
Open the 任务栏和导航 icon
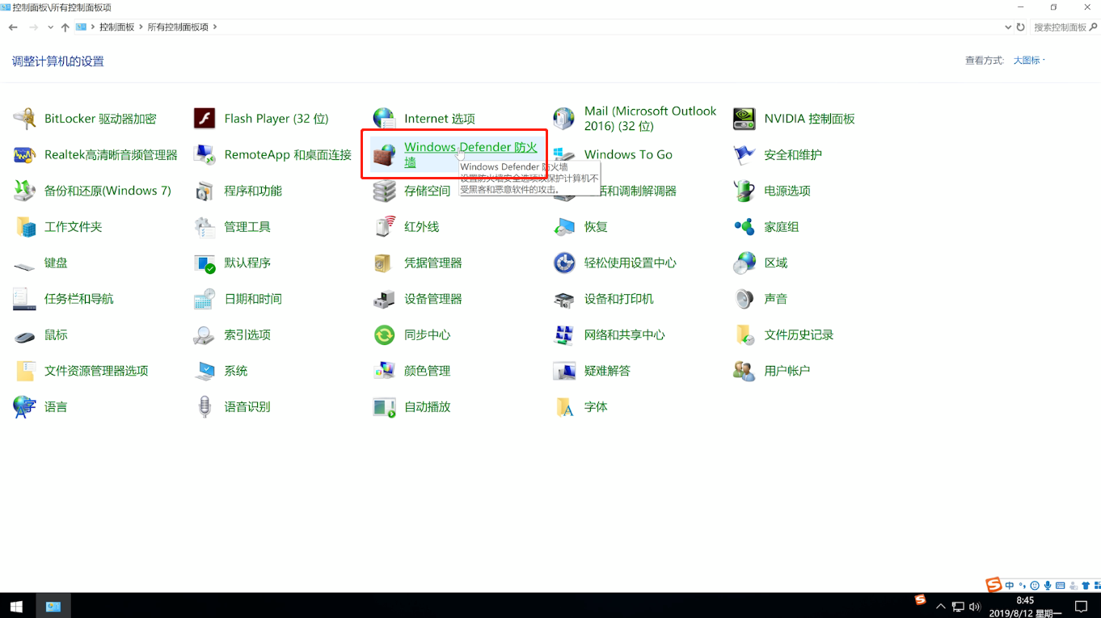(25, 299)
